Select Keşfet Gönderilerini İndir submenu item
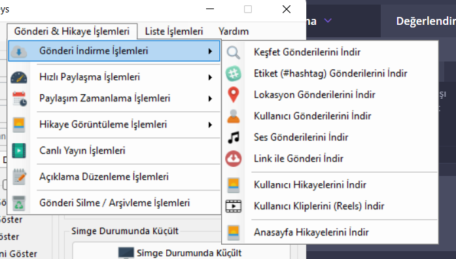456x259 pixels. [330, 52]
